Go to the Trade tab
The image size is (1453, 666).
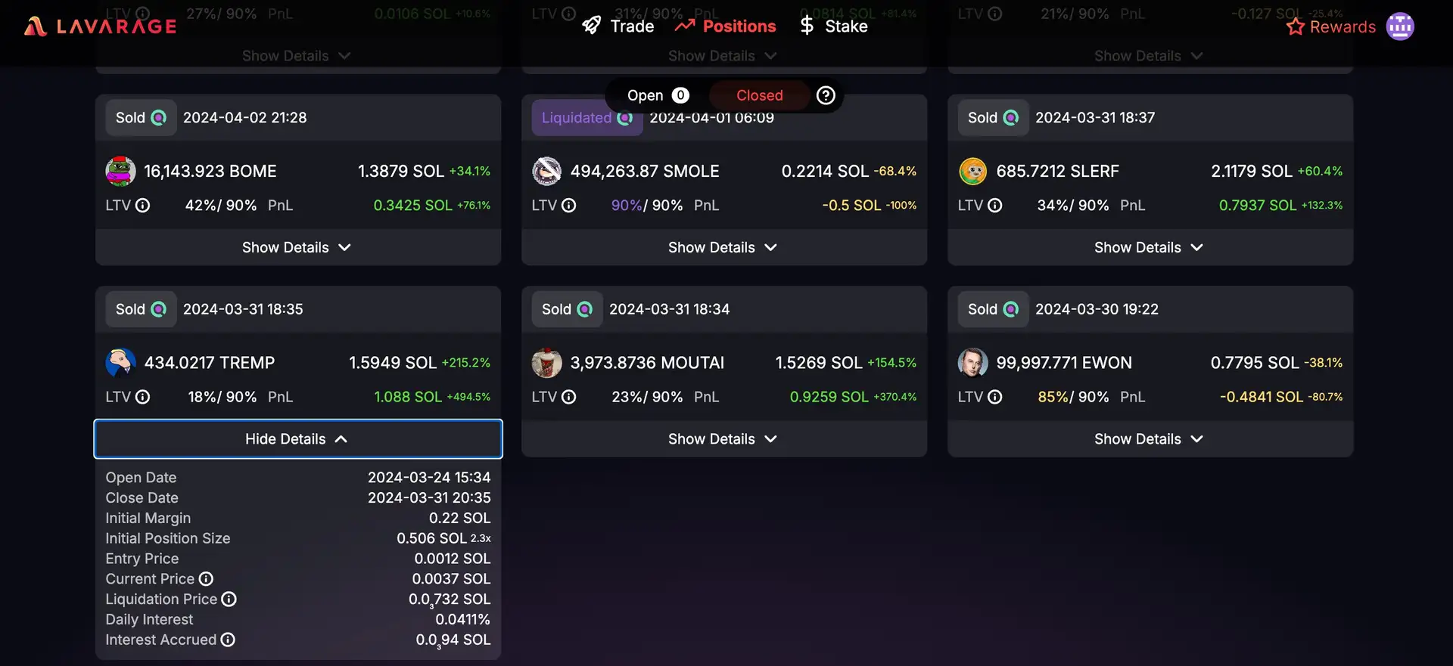(618, 26)
